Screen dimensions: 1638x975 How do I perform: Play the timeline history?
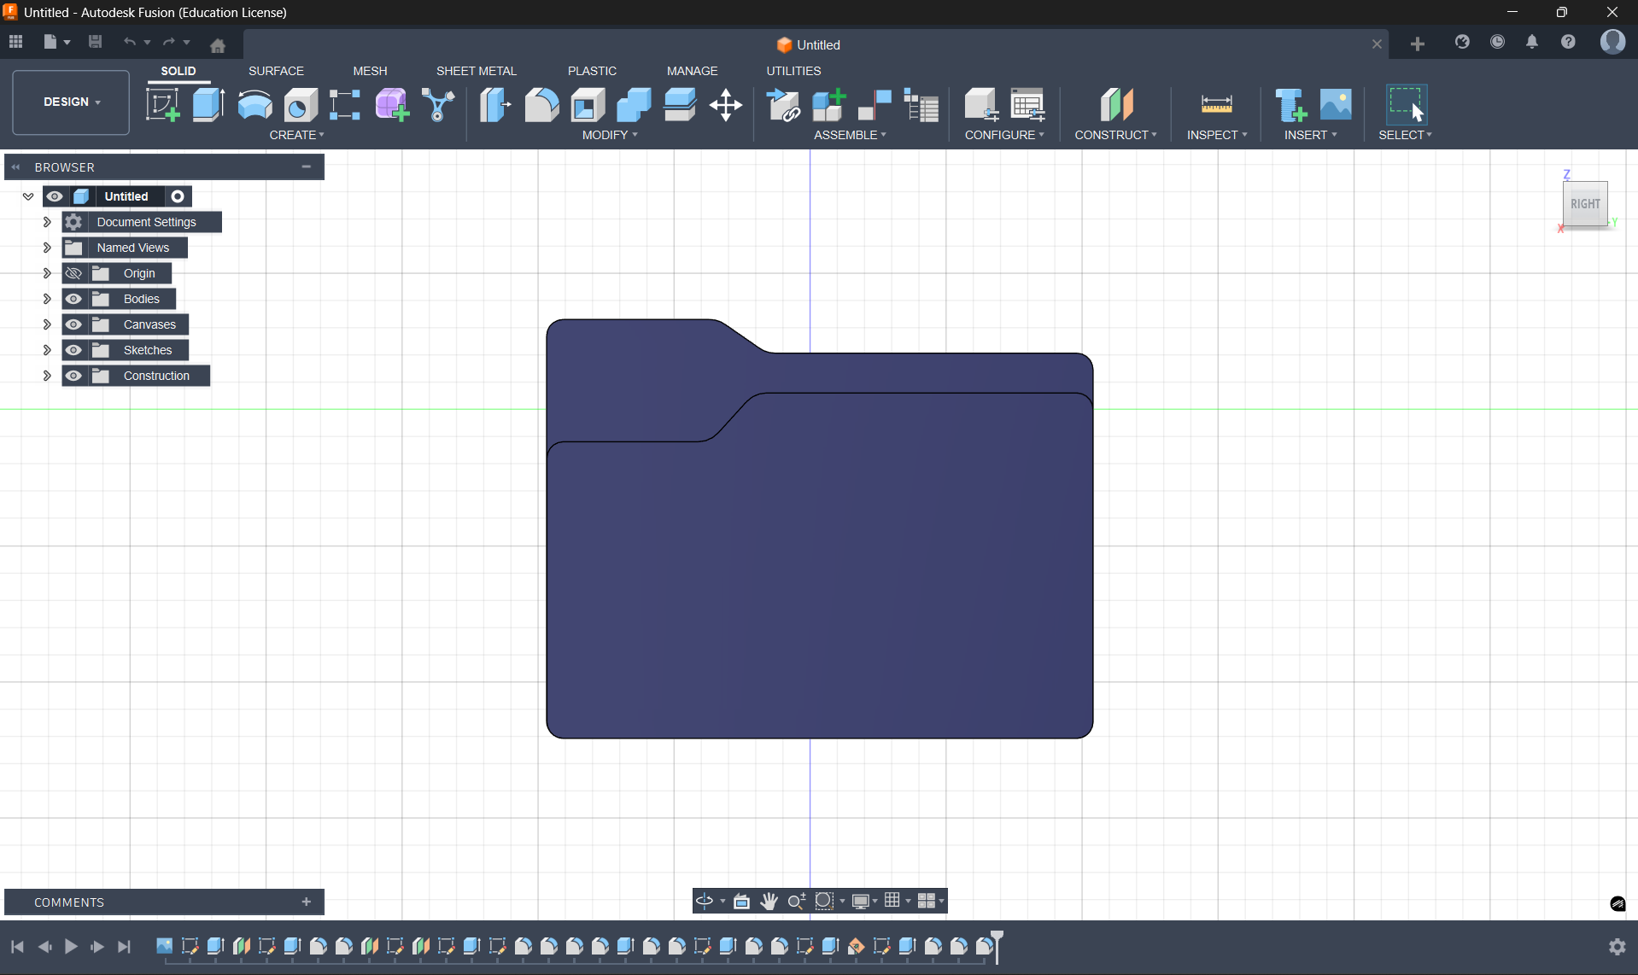tap(71, 947)
